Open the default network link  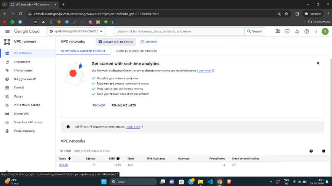pos(63,165)
